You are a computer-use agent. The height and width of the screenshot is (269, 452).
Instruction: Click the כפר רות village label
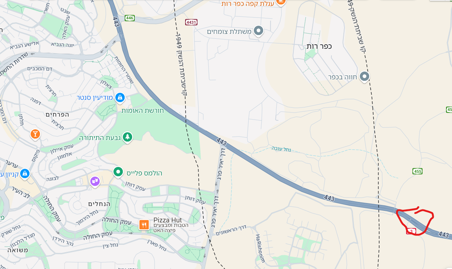[319, 46]
